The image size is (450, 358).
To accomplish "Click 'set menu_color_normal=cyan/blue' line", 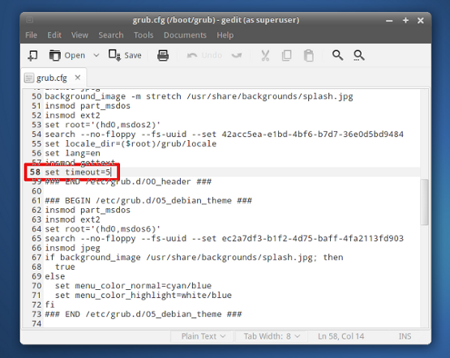I will [133, 285].
